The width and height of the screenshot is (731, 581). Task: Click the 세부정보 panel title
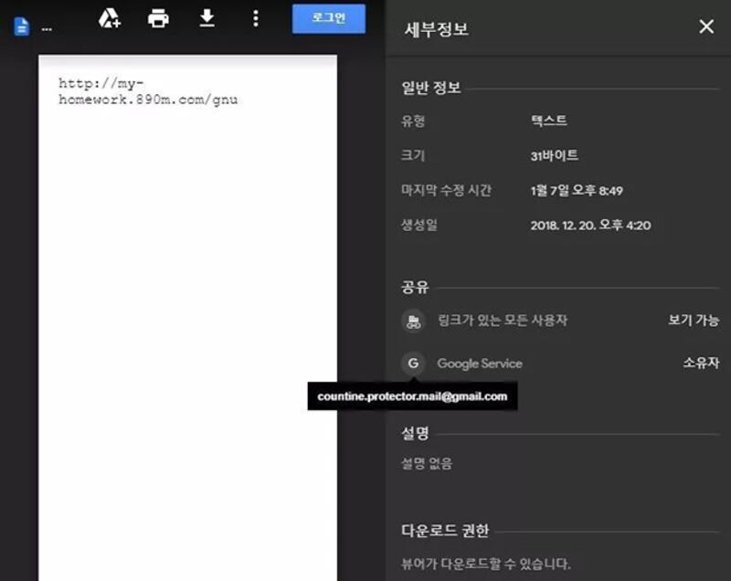tap(437, 28)
